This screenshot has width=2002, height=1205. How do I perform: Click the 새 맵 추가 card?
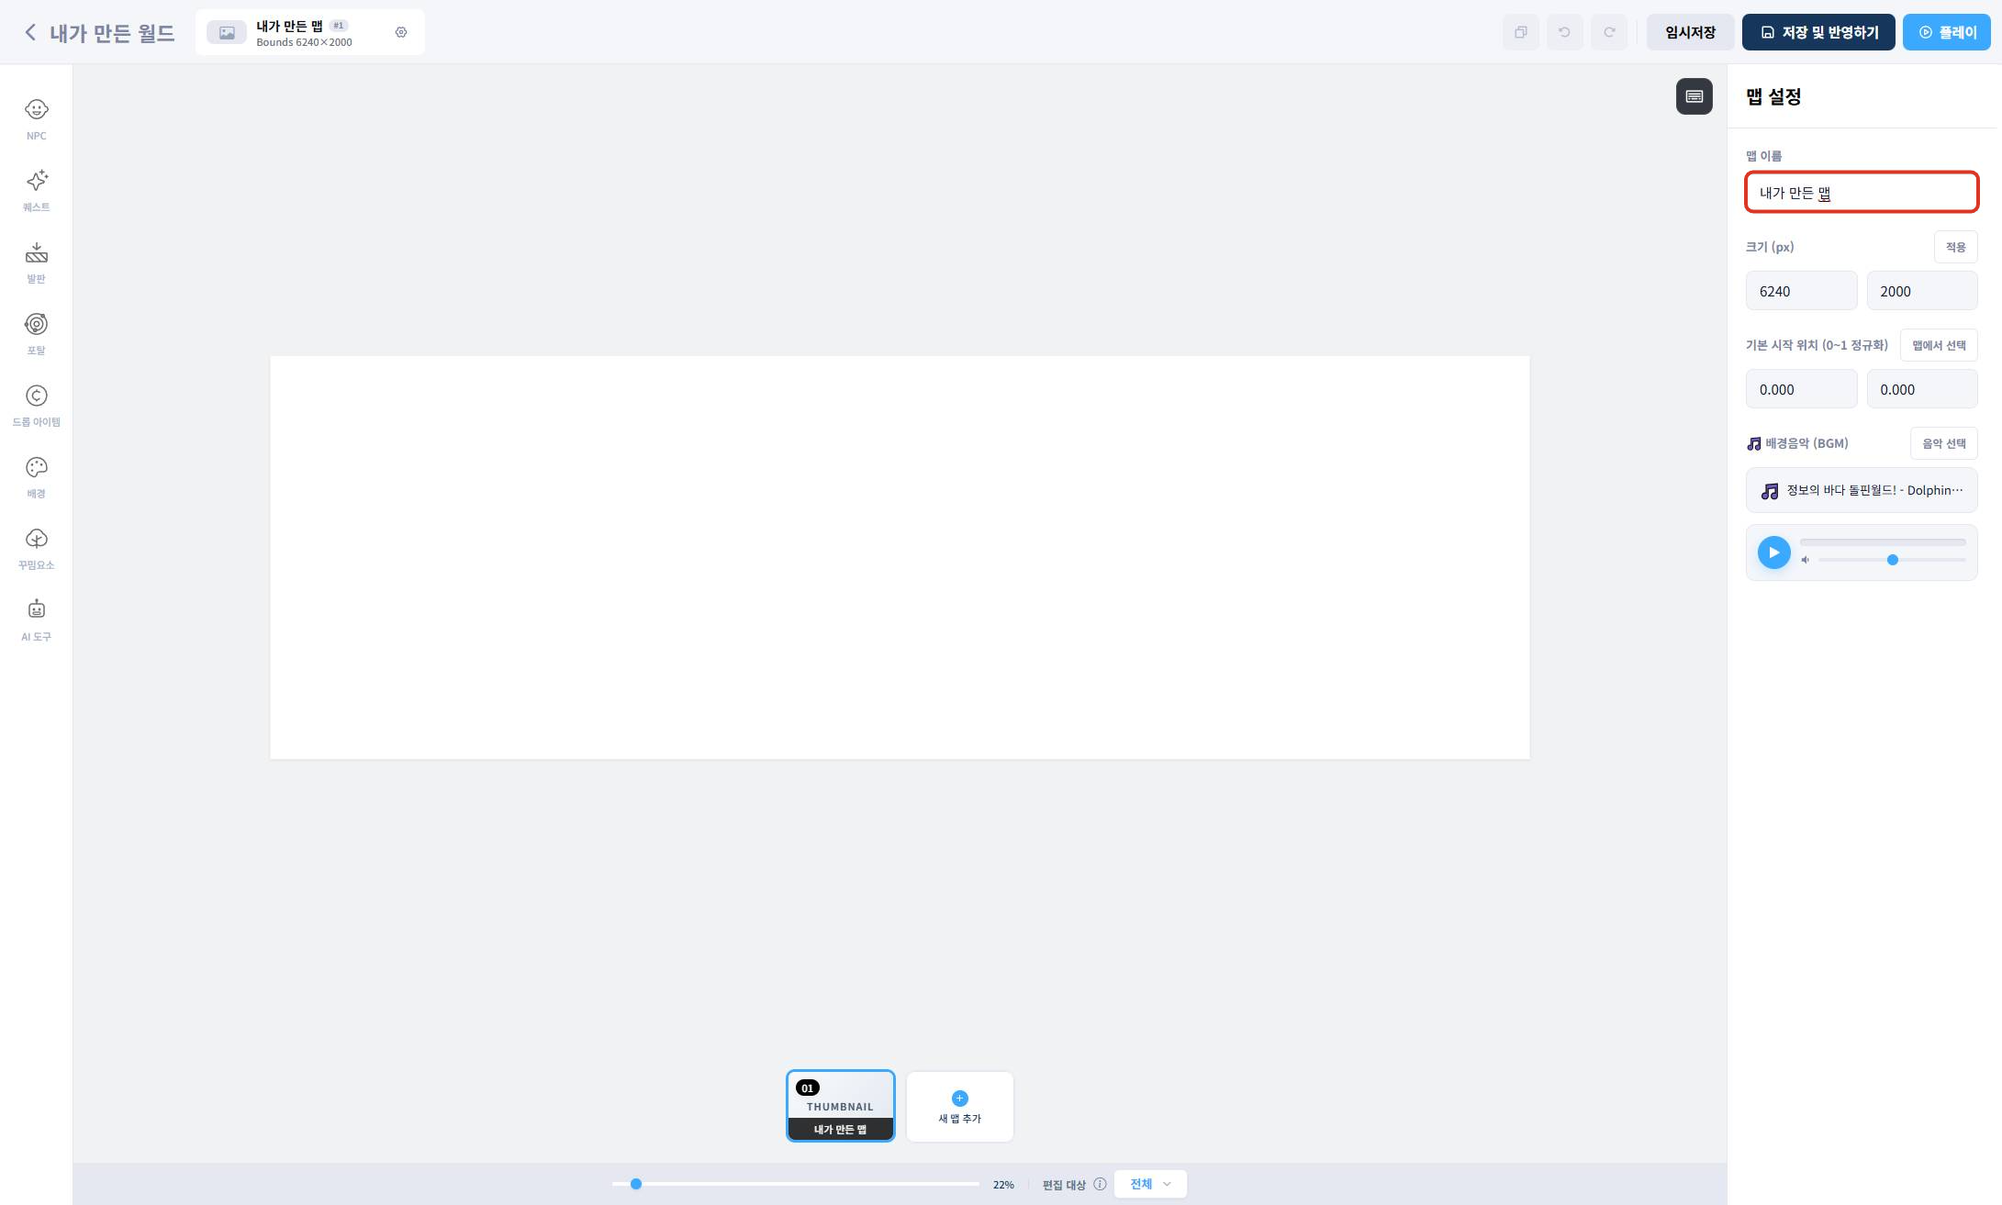click(x=959, y=1107)
